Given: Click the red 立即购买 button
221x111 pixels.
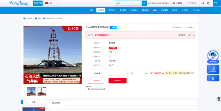Looking at the screenshot, I should pos(117,81).
